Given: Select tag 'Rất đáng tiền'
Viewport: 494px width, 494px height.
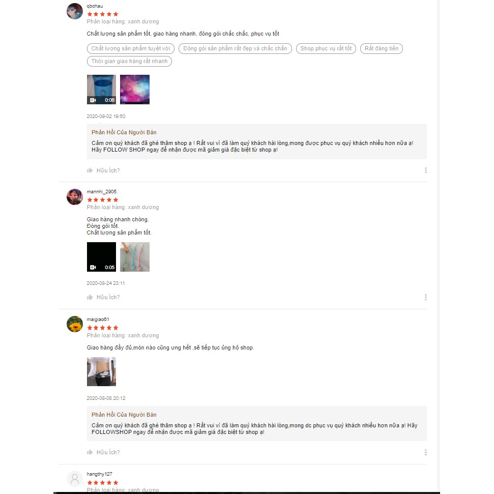Looking at the screenshot, I should pyautogui.click(x=382, y=48).
